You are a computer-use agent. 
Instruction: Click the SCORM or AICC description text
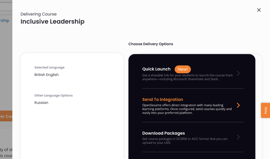click(x=185, y=141)
